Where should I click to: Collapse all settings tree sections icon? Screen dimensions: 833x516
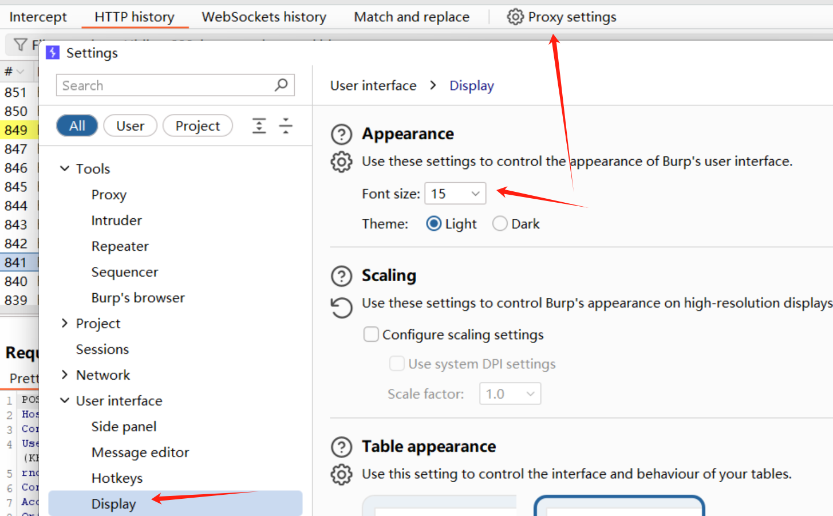286,125
